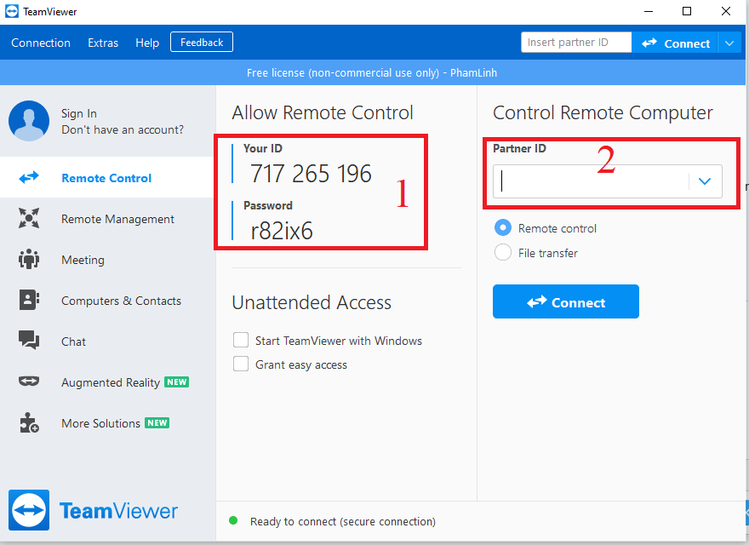Select the File transfer radio button
Viewport: 749px width, 545px height.
[x=502, y=252]
